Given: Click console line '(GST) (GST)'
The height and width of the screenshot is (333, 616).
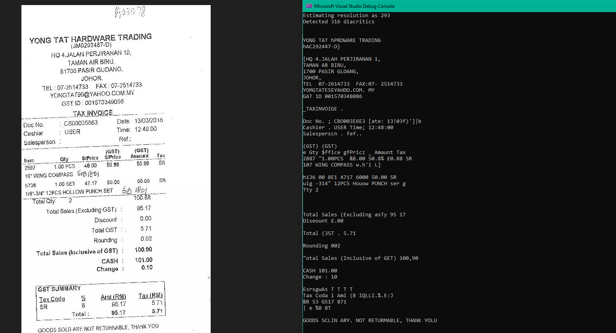Looking at the screenshot, I should 320,146.
